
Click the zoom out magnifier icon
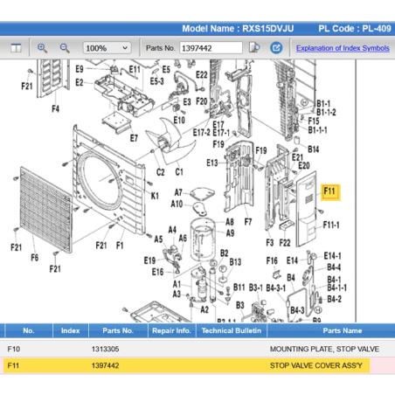pos(65,48)
